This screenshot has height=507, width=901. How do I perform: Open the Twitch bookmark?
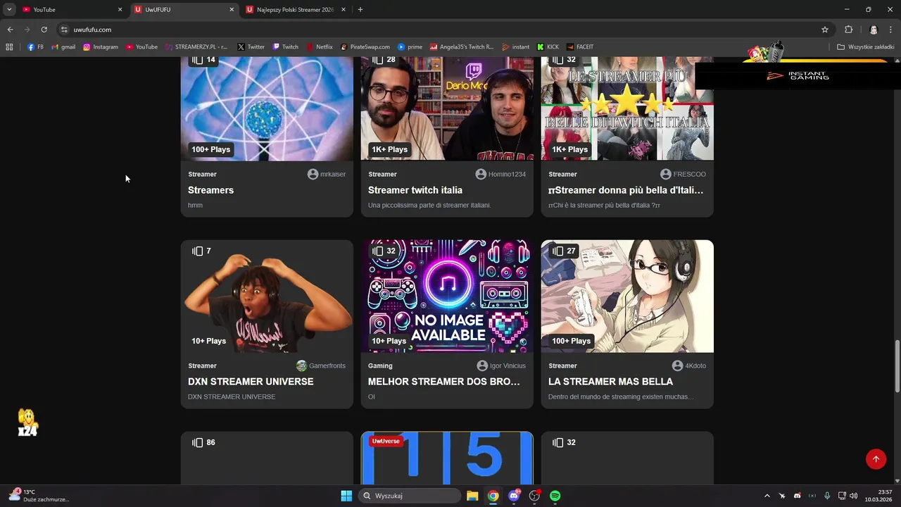pos(286,47)
